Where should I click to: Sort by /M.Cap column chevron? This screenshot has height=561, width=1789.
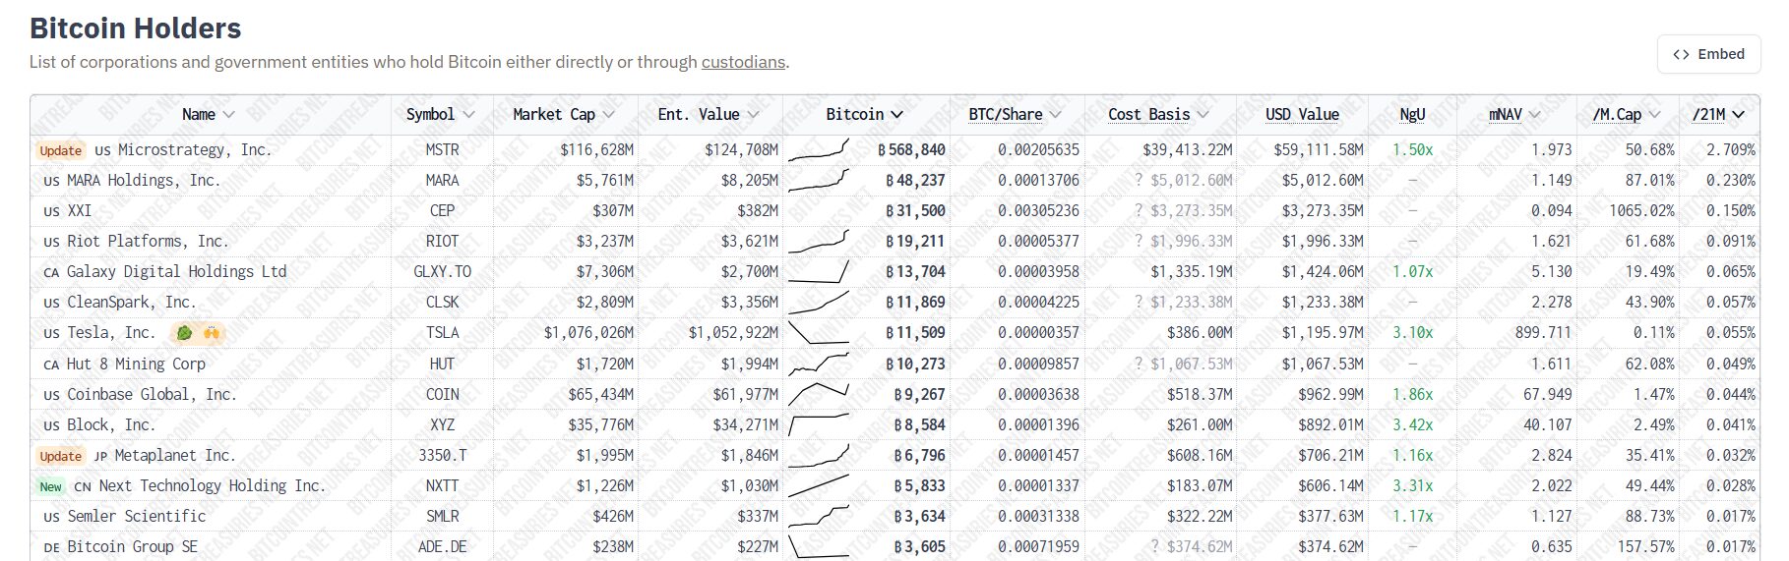(x=1654, y=115)
